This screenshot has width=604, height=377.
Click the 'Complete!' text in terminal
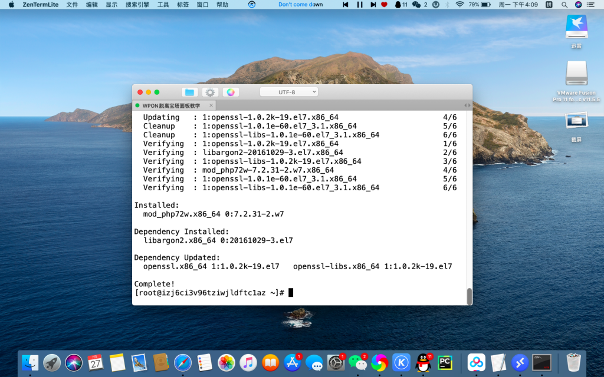tap(155, 284)
